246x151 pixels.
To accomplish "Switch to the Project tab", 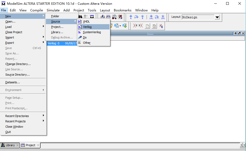I will pyautogui.click(x=30, y=145).
